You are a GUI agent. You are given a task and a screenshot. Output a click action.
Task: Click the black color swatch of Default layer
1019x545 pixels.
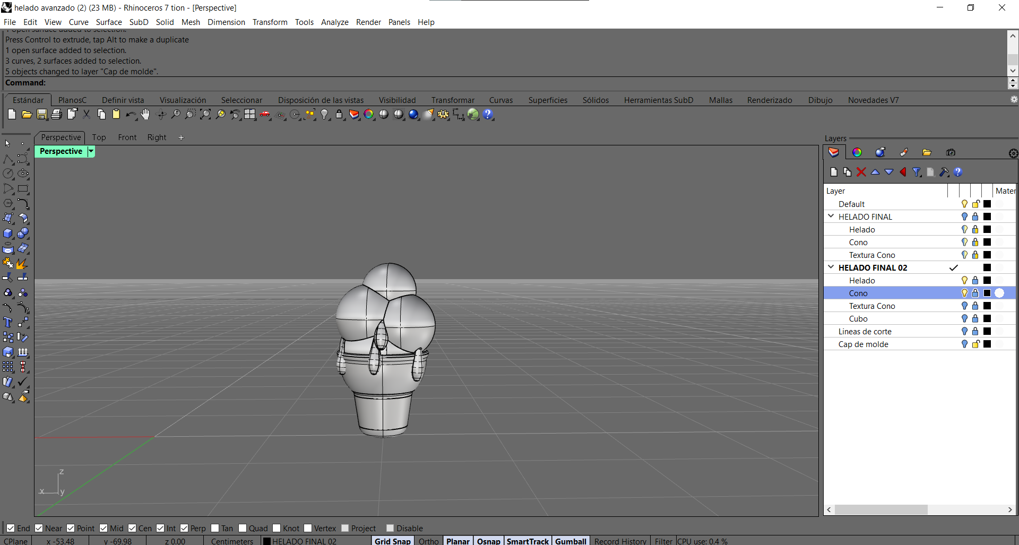[987, 204]
